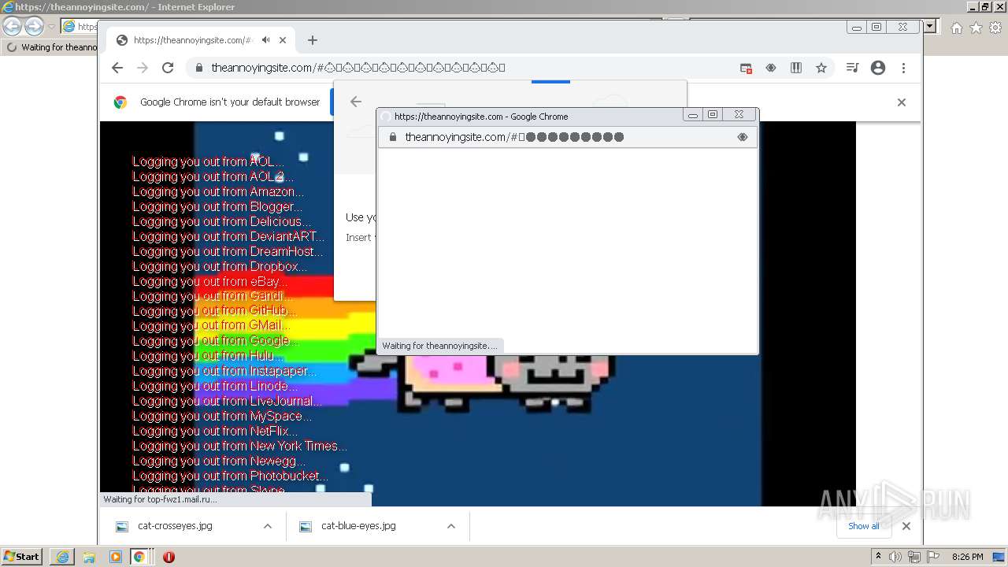The width and height of the screenshot is (1008, 567).
Task: Click Show all downloads
Action: [864, 526]
